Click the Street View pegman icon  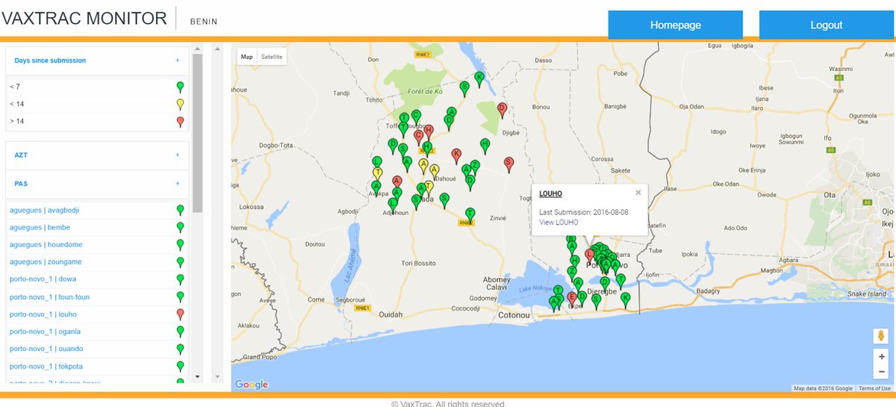click(882, 337)
